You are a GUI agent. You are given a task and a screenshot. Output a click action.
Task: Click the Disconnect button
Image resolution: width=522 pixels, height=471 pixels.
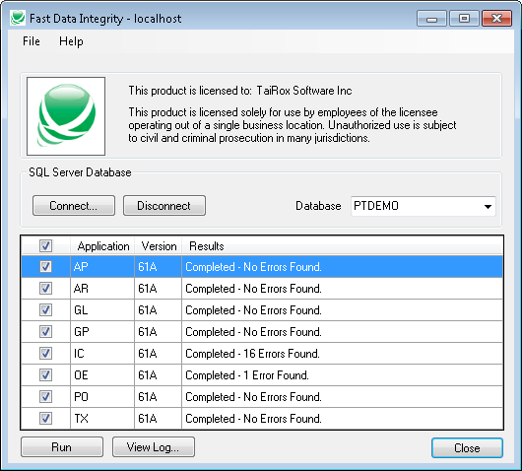tap(164, 206)
